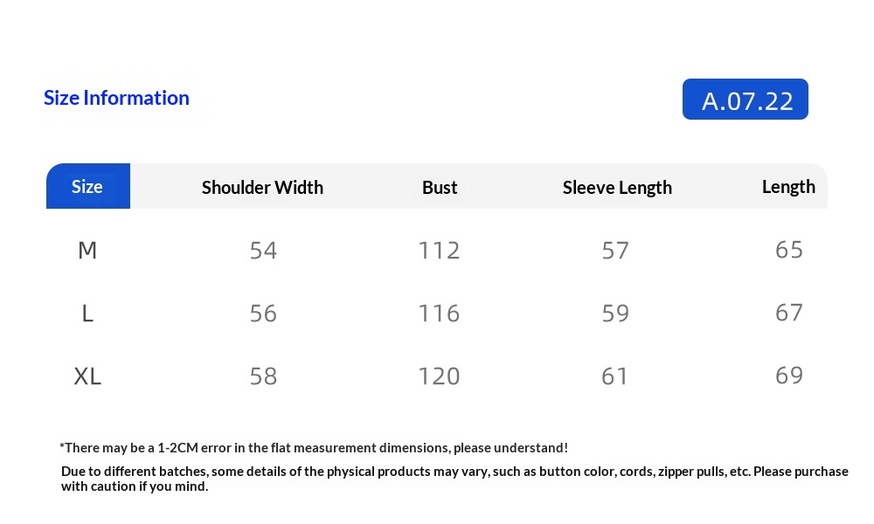
Task: Click shoulder width value 58
Action: pos(263,376)
